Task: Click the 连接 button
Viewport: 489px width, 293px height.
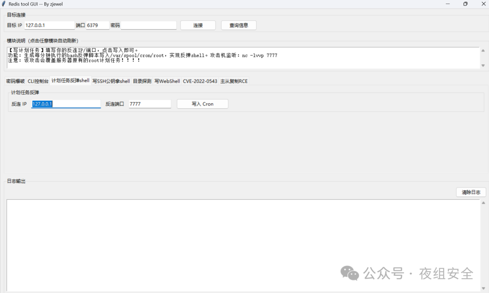Action: point(198,25)
